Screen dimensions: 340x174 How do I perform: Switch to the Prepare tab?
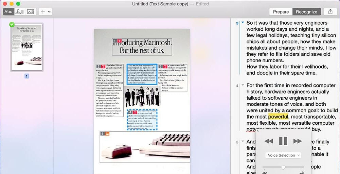pos(281,12)
